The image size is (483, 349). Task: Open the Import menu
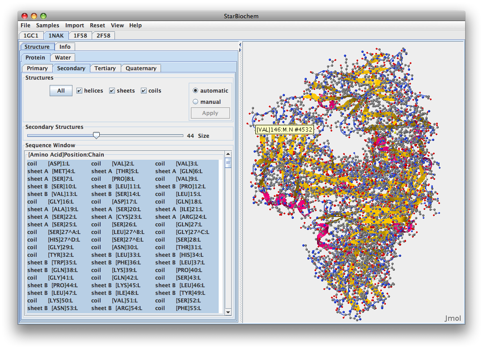pyautogui.click(x=74, y=26)
